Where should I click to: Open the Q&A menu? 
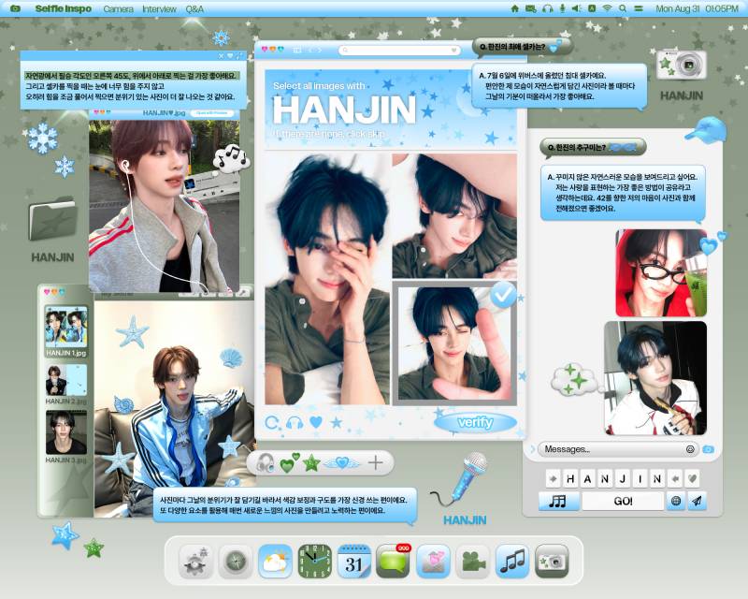pyautogui.click(x=194, y=8)
